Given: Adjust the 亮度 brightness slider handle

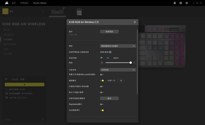Looking at the screenshot, I should (130, 63).
